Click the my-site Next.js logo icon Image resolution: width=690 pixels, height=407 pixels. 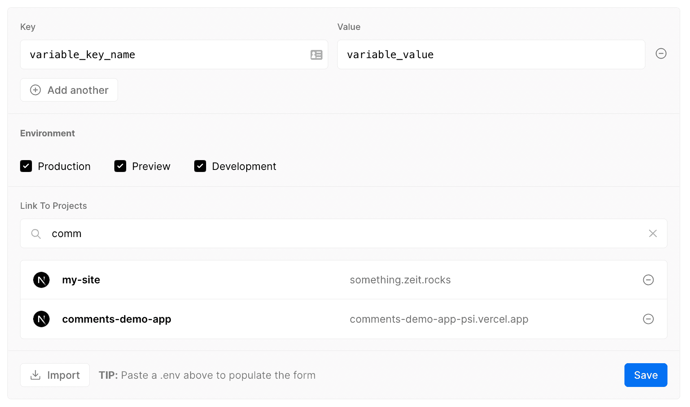41,280
